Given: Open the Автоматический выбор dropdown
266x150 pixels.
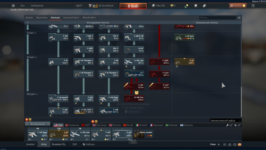Looking at the screenshot, I should click(226, 120).
